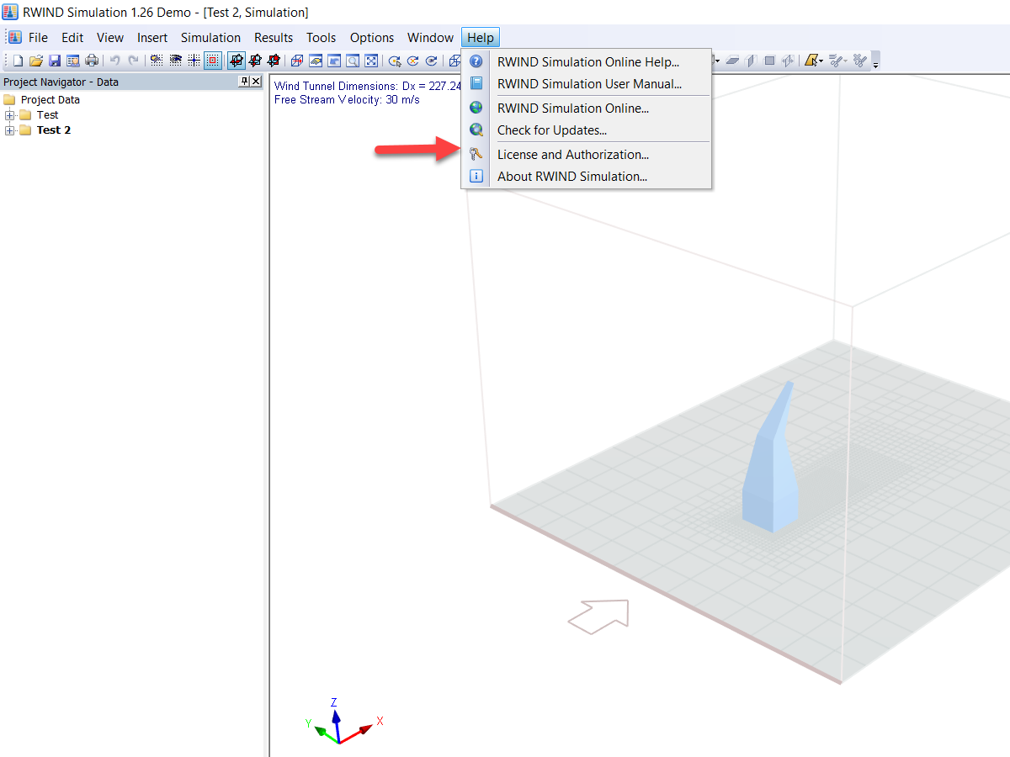Select the Project Data root item
This screenshot has height=757, width=1010.
point(50,99)
